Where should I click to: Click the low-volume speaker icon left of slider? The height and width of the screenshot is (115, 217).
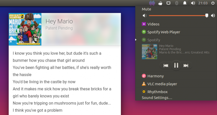pos(144,16)
